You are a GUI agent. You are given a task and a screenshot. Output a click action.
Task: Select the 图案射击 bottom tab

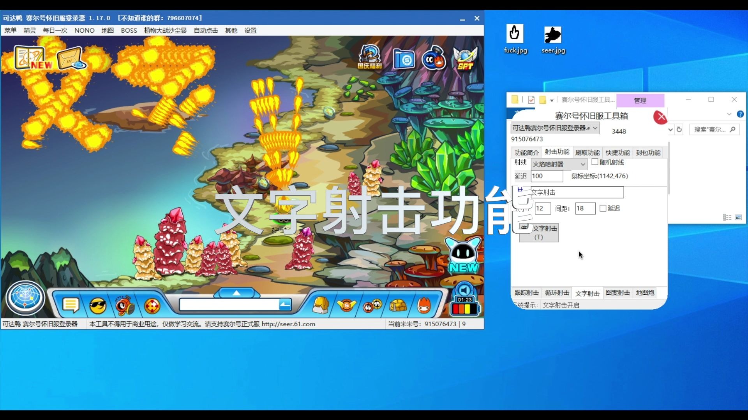[x=617, y=292]
